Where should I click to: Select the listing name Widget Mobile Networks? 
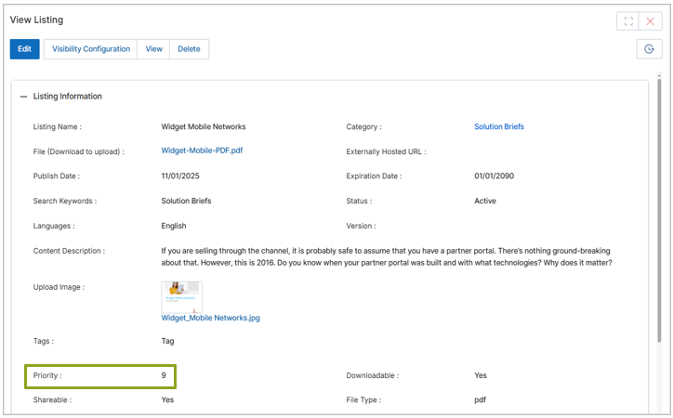204,126
